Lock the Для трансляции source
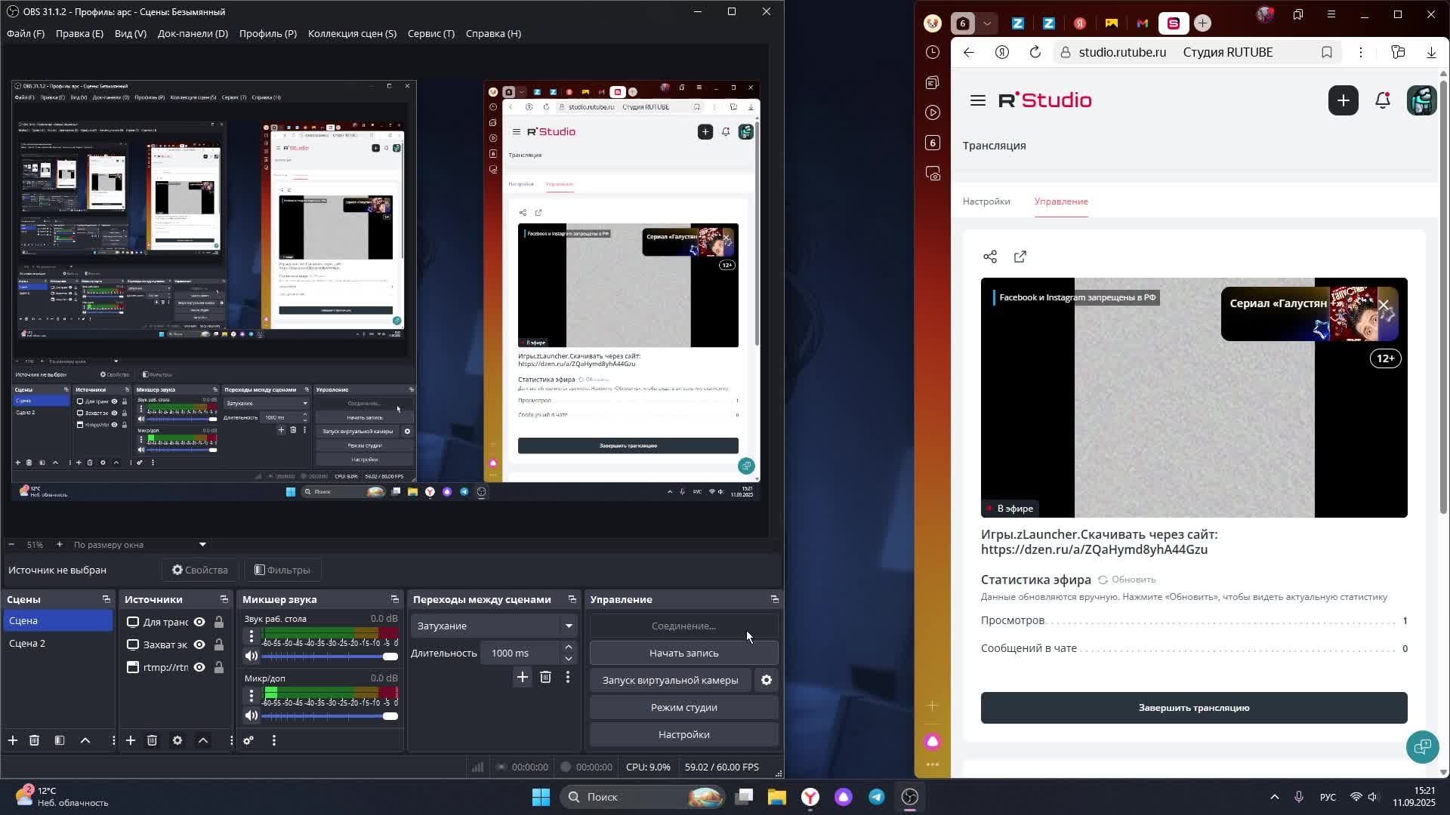This screenshot has width=1450, height=815. tap(218, 622)
